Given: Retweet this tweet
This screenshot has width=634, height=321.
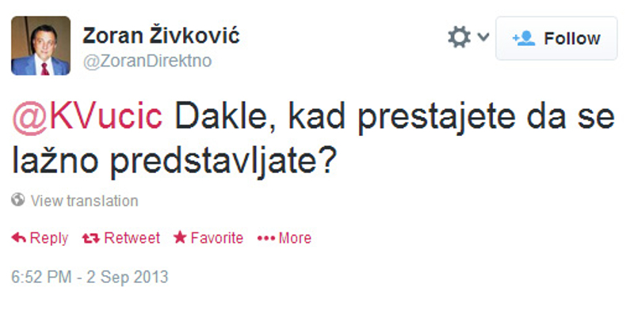Looking at the screenshot, I should (x=121, y=238).
